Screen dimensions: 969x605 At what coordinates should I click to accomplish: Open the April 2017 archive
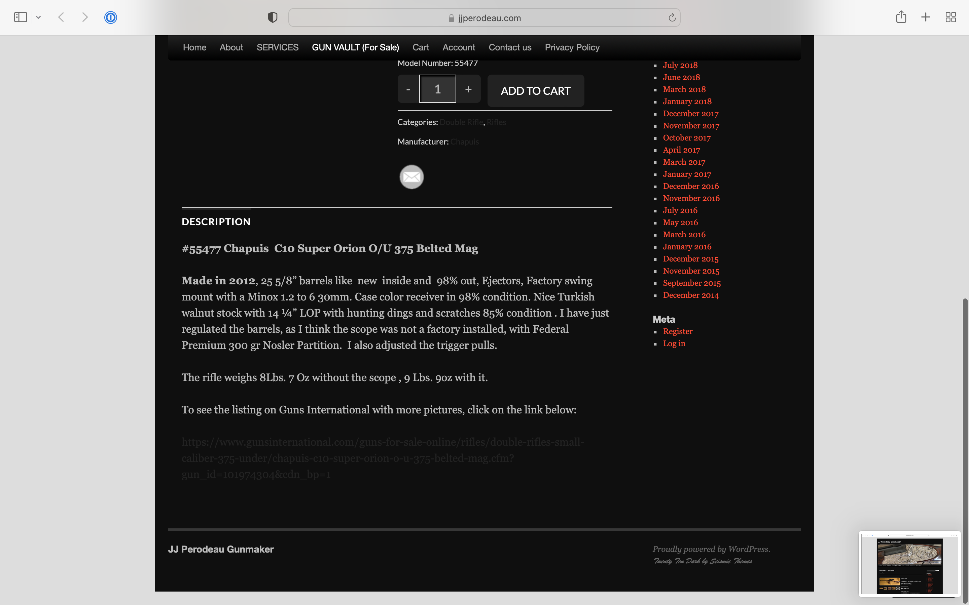[x=681, y=150]
